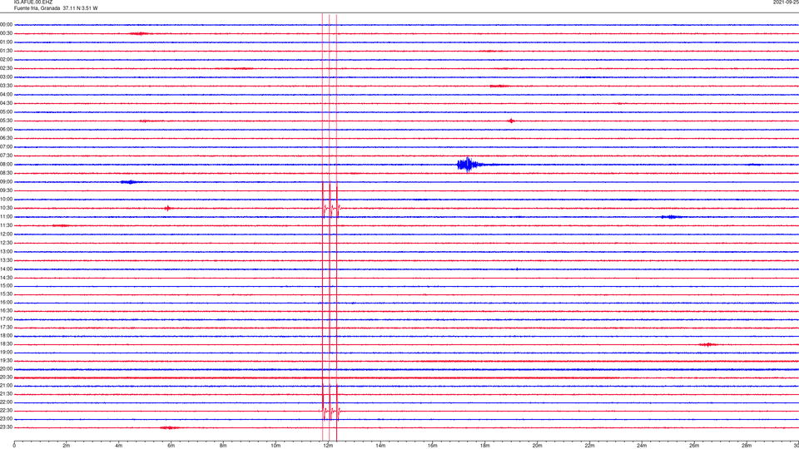
Task: Select the 11:30 trace time label
Action: 6,225
